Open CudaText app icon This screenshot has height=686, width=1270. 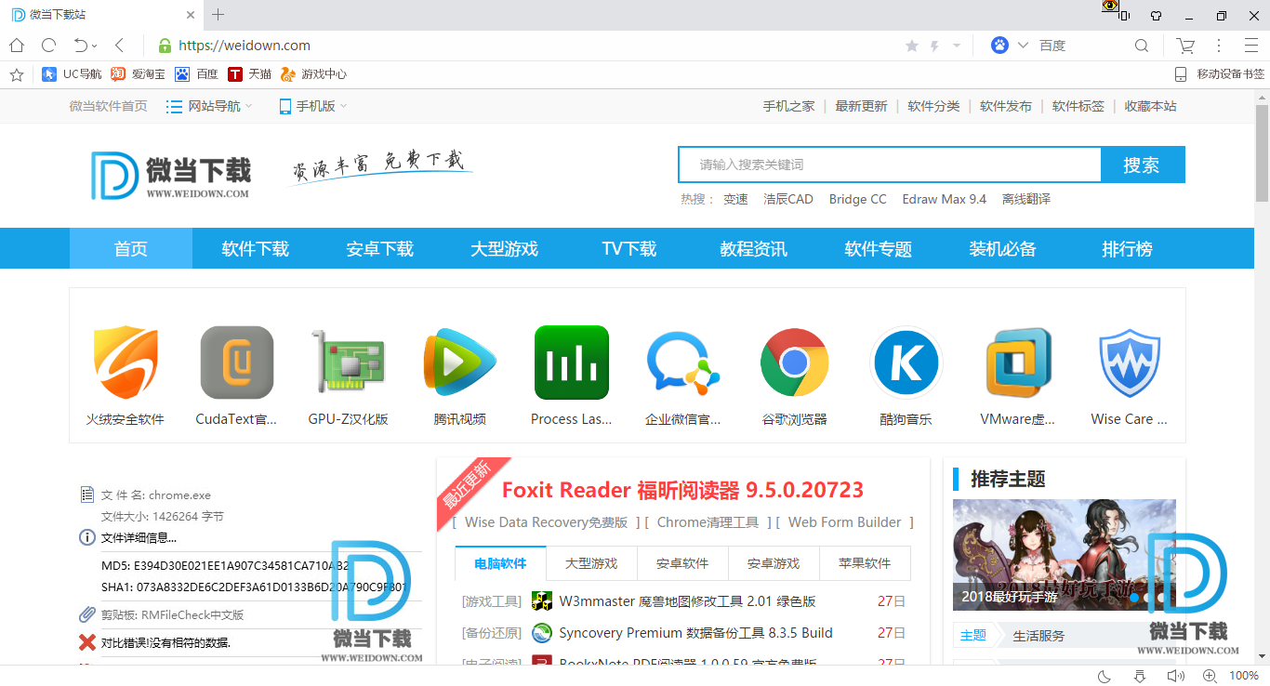pos(237,363)
